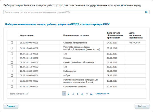Check Семена озимой мягкой пшеницы row
Screen dimensions: 153x112
[12, 62]
